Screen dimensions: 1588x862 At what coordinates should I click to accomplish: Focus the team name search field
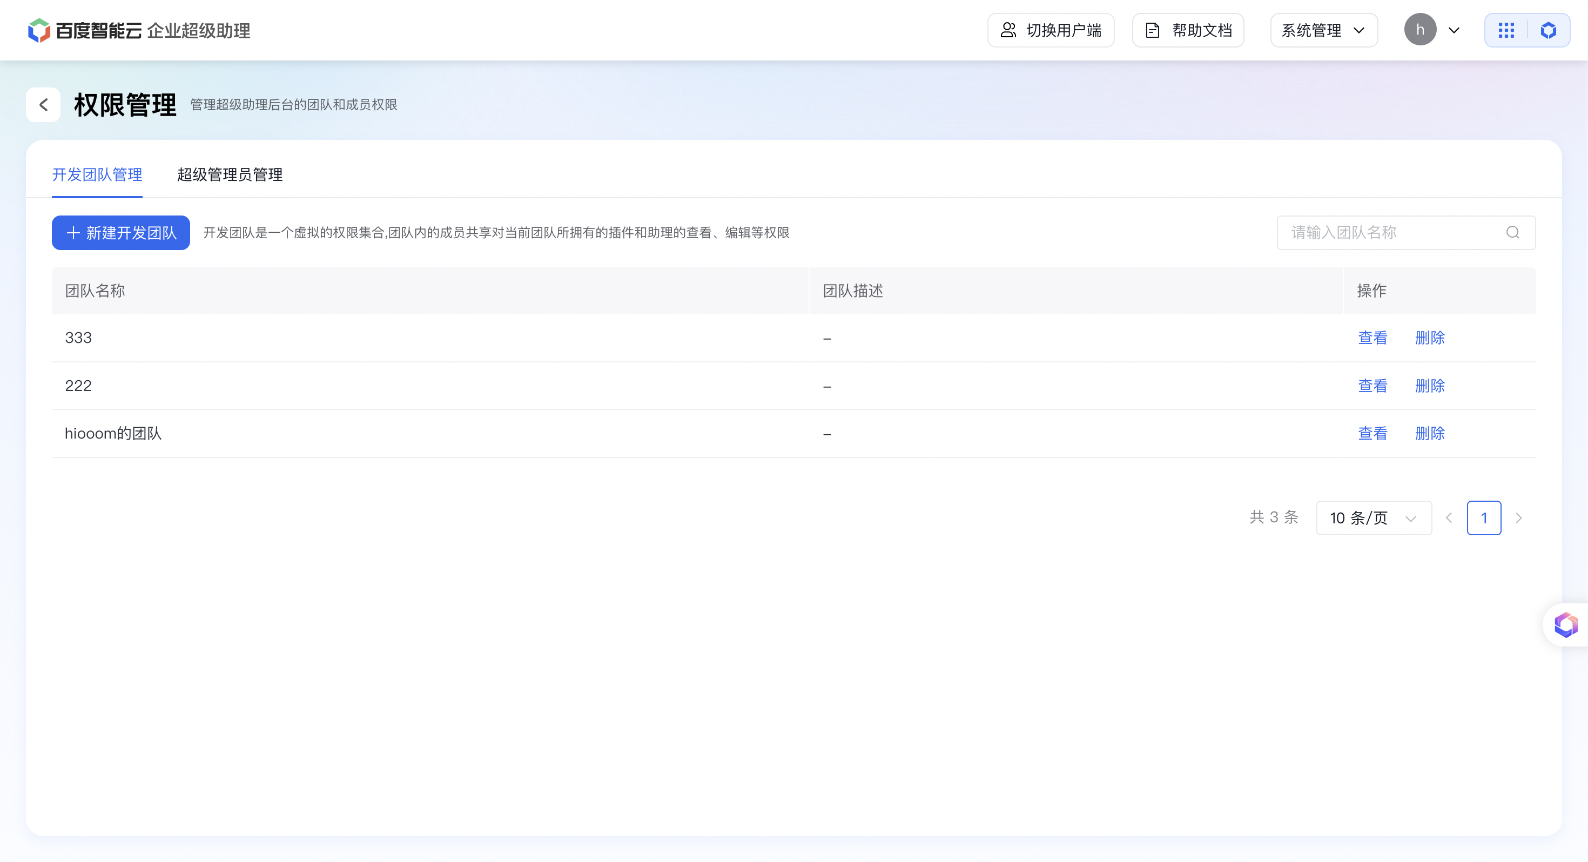(x=1405, y=232)
